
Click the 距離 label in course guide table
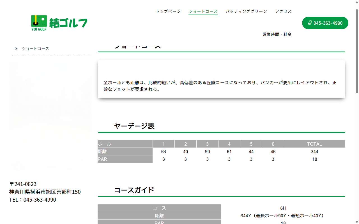159,216
